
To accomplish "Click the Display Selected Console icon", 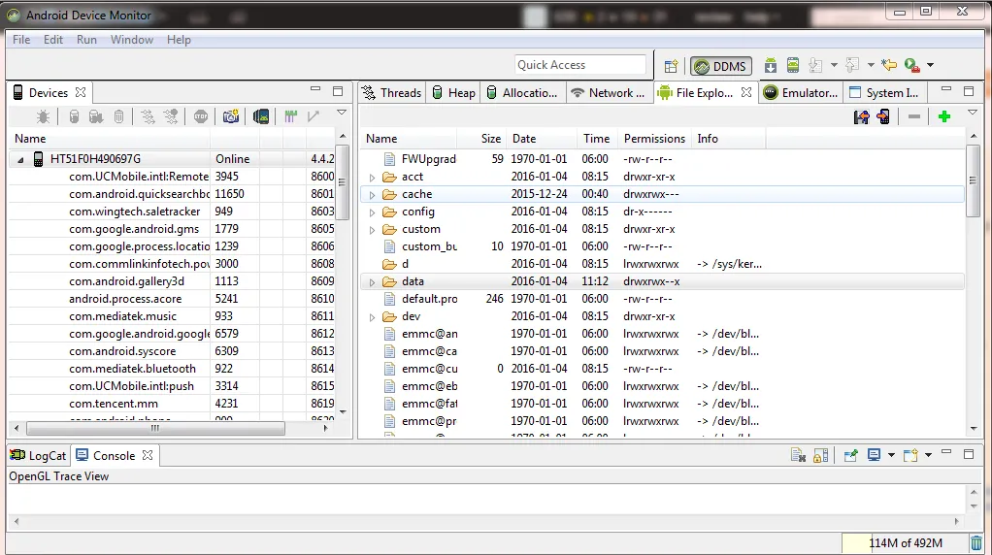I will 875,454.
